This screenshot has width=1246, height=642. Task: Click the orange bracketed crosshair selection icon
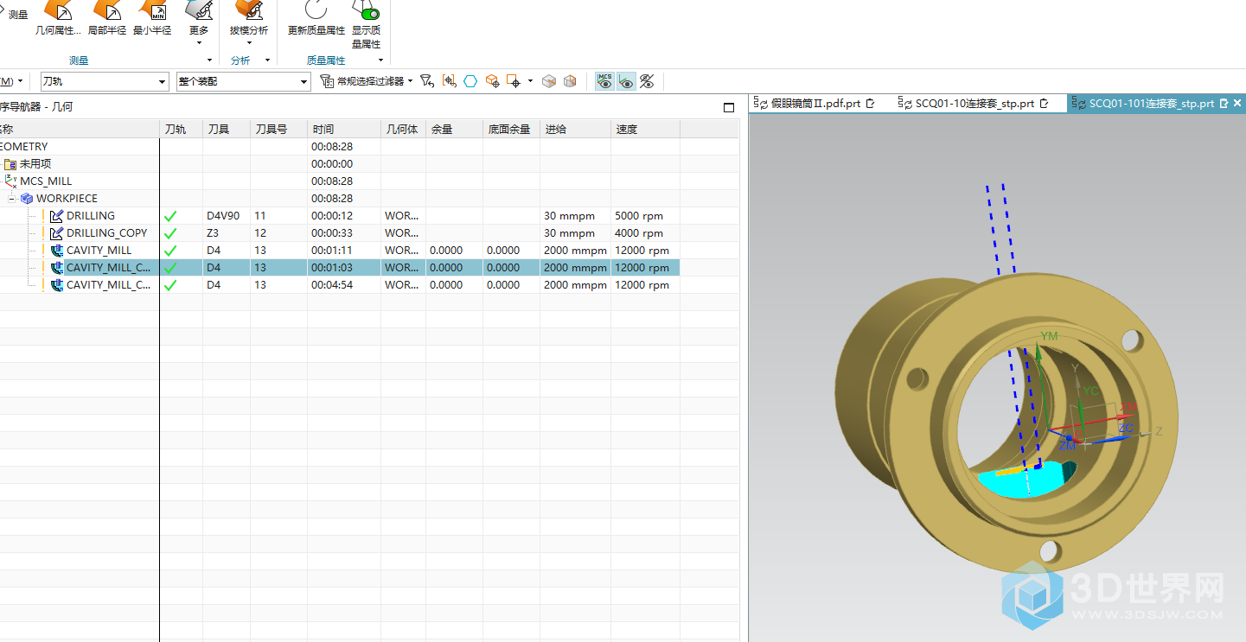tap(449, 81)
